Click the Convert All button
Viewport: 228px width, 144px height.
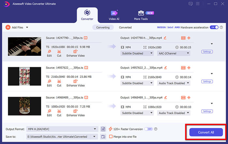[206, 132]
